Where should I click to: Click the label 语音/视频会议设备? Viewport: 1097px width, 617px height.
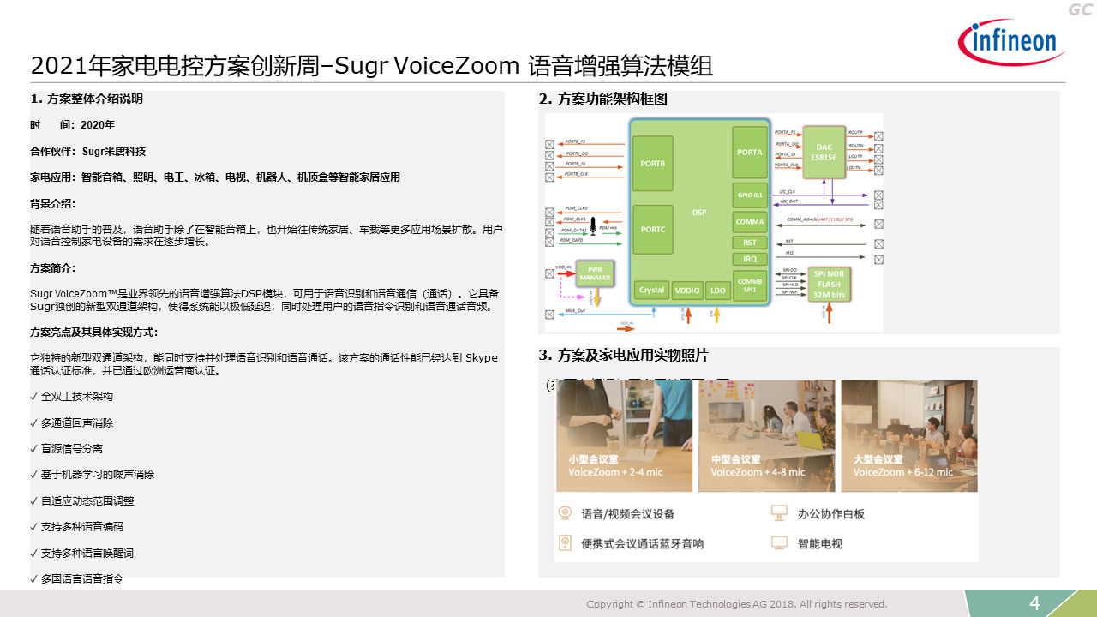coord(627,514)
